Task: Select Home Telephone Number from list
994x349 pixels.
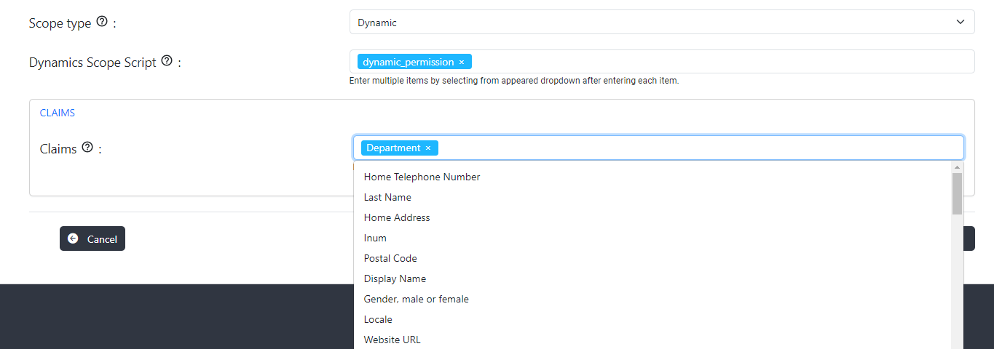Action: [422, 177]
